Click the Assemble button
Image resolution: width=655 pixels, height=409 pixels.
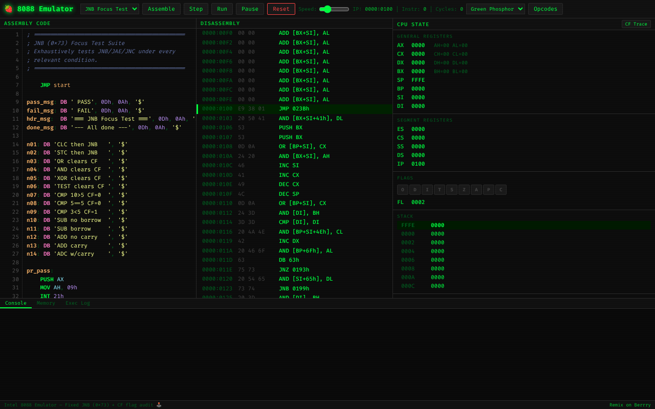tap(161, 9)
